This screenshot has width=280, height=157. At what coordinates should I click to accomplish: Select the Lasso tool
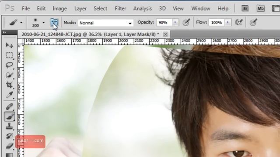[9, 65]
